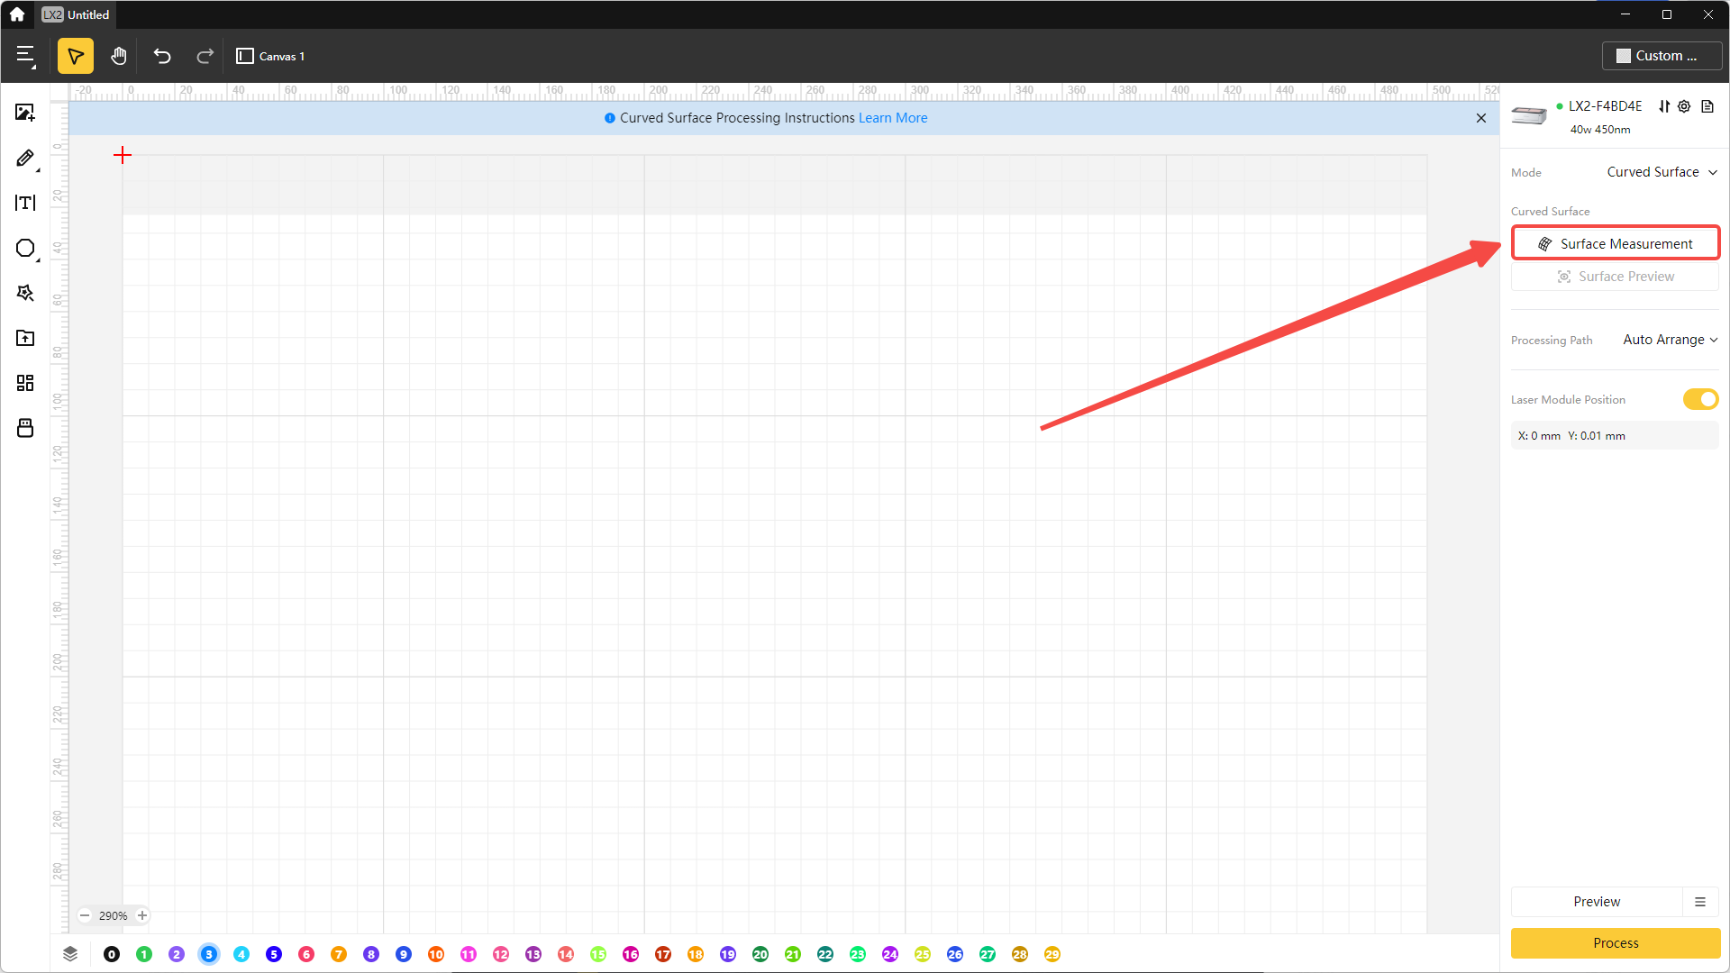Expand the Mode Curved Surface dropdown
The image size is (1730, 973).
click(1662, 172)
